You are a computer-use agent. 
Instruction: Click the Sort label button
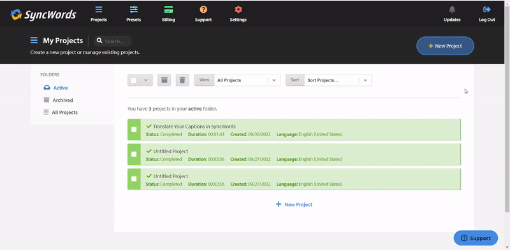pyautogui.click(x=295, y=80)
